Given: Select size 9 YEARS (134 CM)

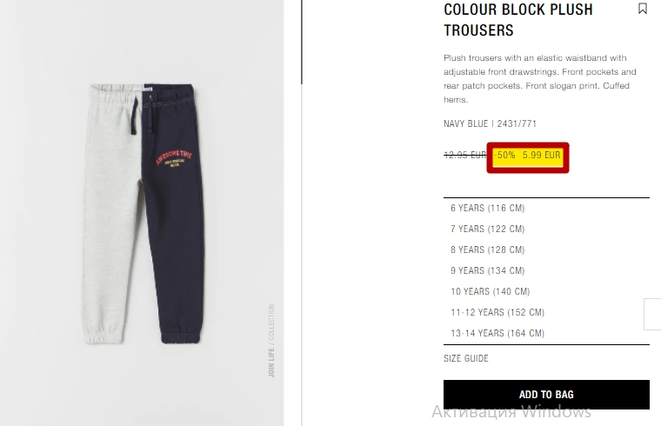Looking at the screenshot, I should (487, 270).
